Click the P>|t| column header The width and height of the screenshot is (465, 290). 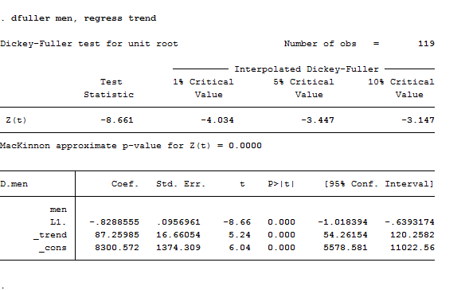281,184
